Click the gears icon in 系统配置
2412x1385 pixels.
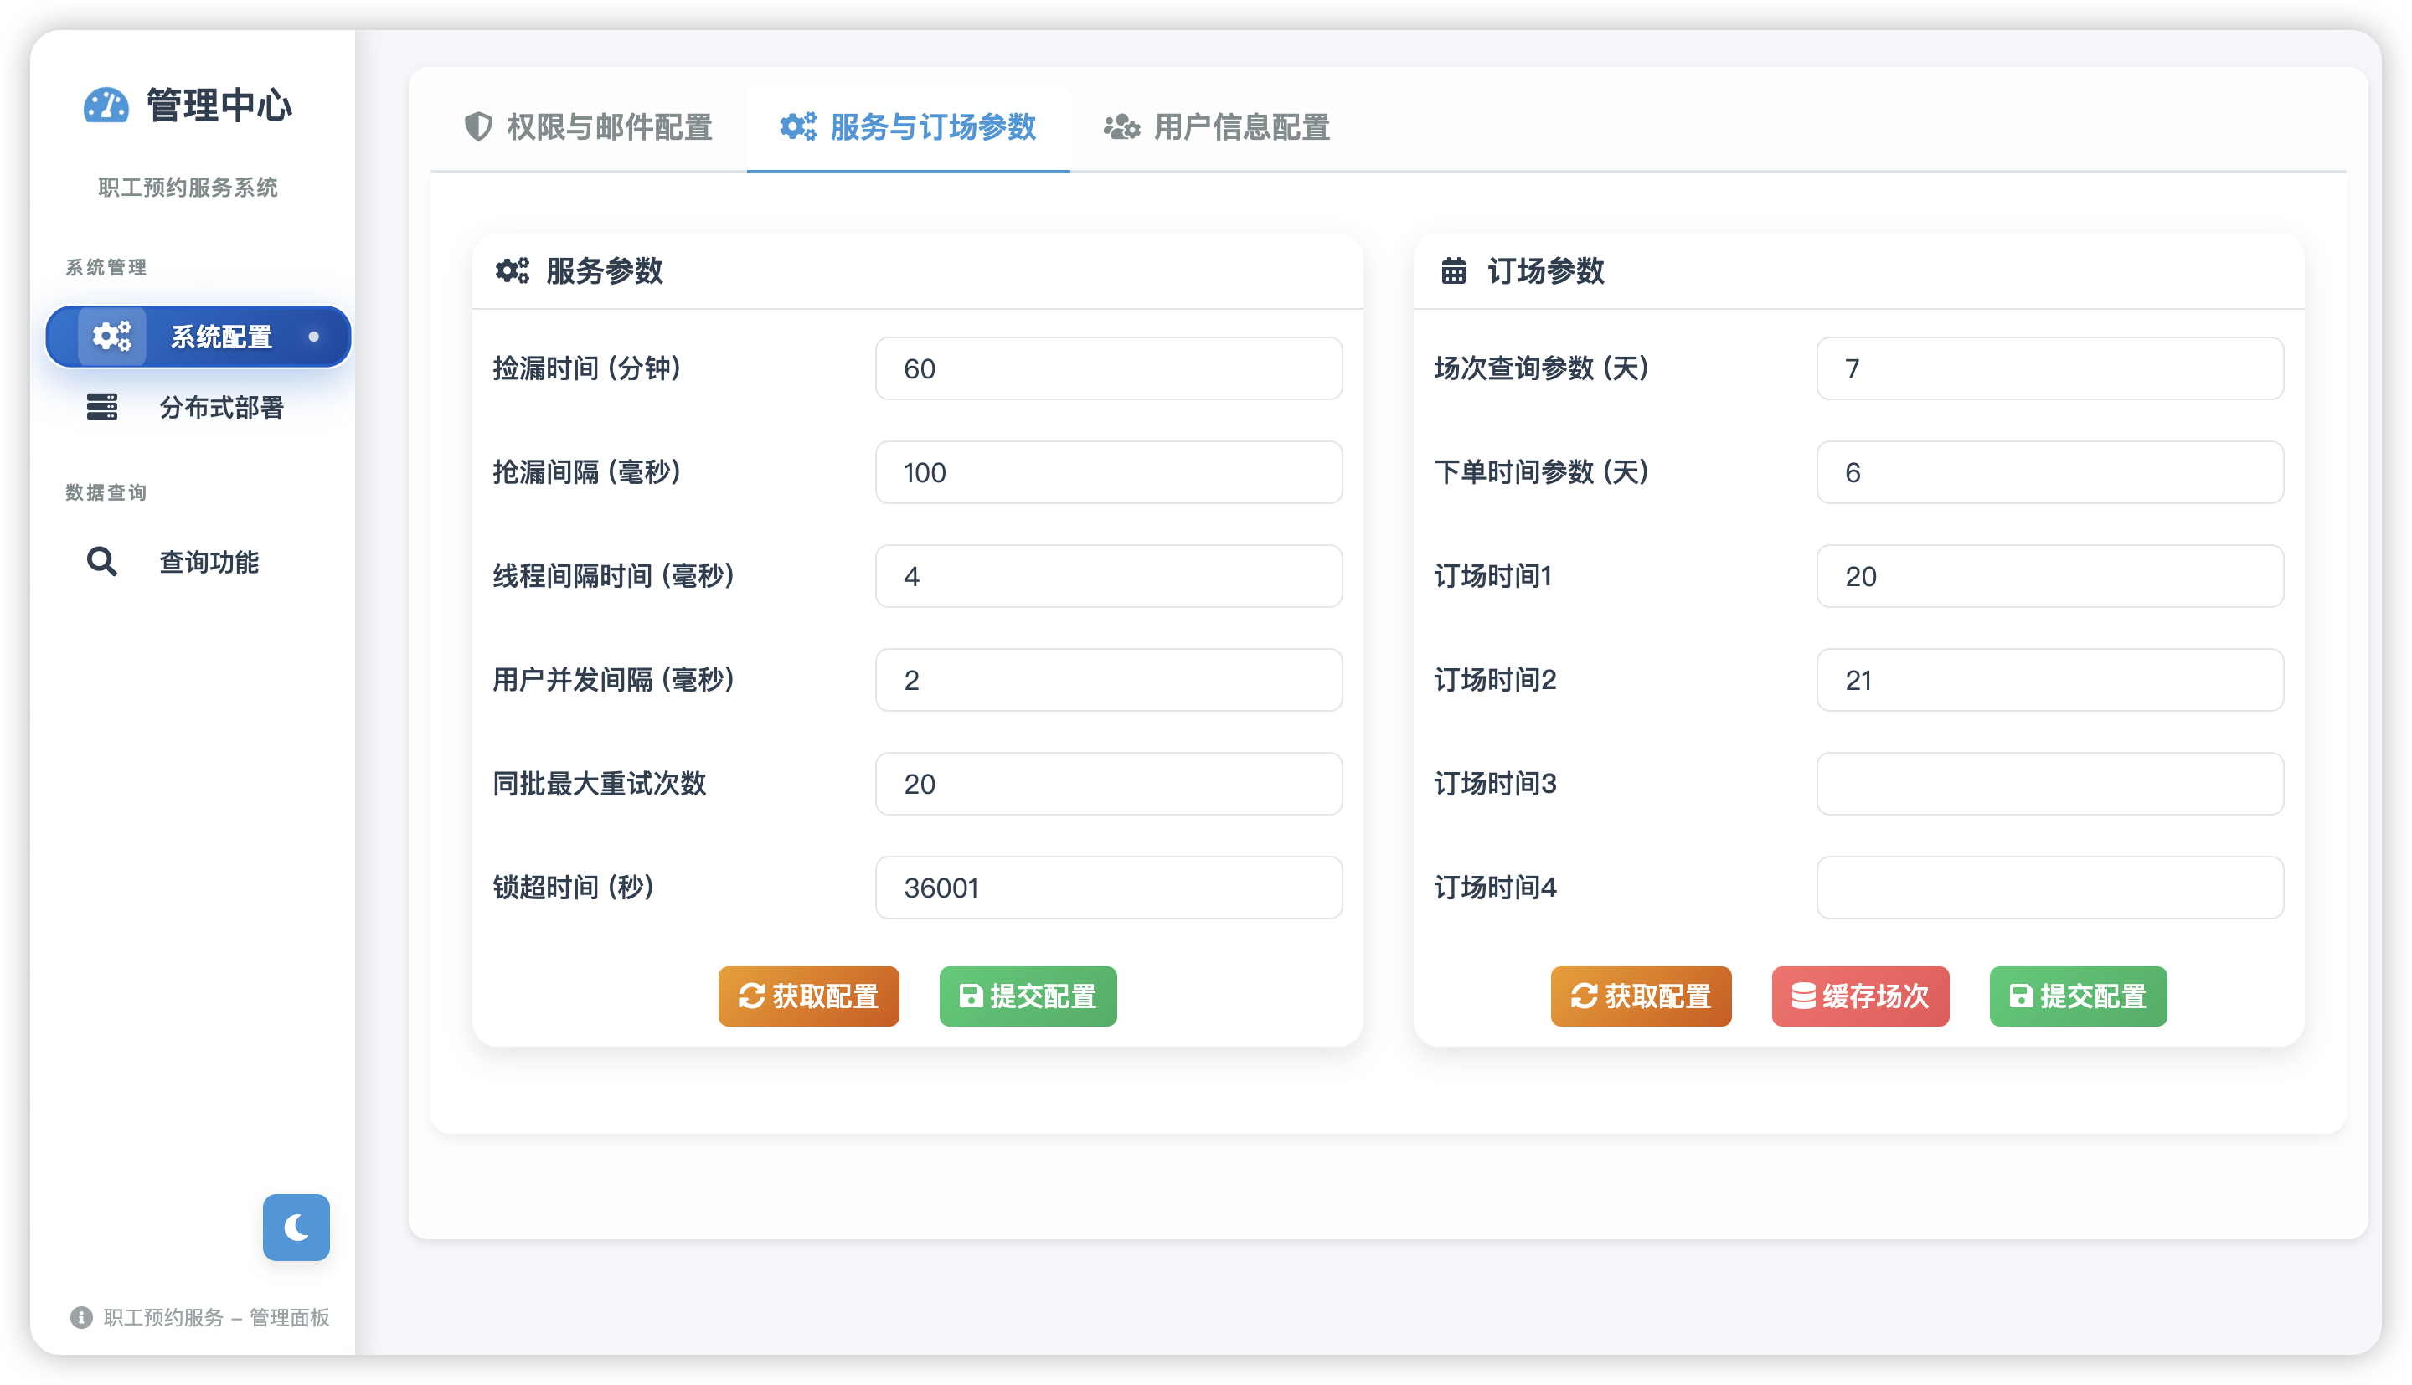pyautogui.click(x=112, y=336)
